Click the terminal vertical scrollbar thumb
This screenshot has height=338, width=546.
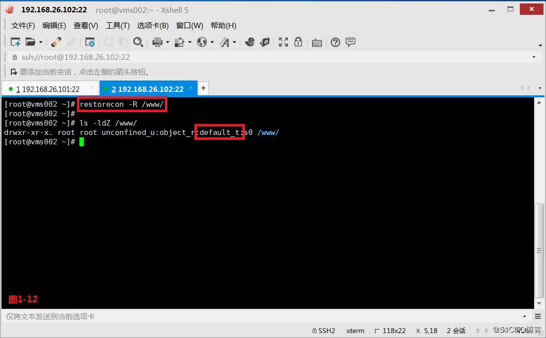click(x=539, y=251)
